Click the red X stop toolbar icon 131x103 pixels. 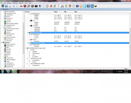coord(25,6)
